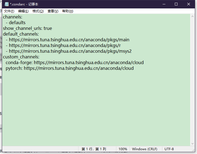
Task: Open the 查看(V) menu
Action: (x=53, y=11)
